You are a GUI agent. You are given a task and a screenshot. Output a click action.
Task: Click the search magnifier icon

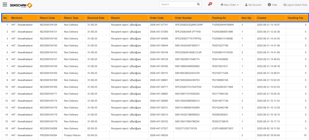[198, 5]
